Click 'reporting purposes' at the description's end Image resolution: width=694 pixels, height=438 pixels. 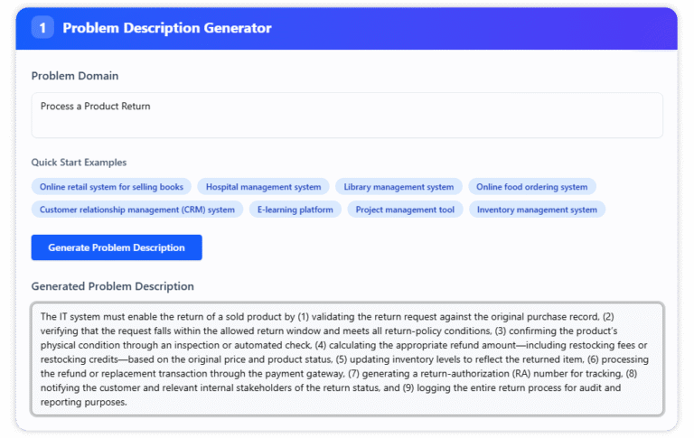pos(83,403)
